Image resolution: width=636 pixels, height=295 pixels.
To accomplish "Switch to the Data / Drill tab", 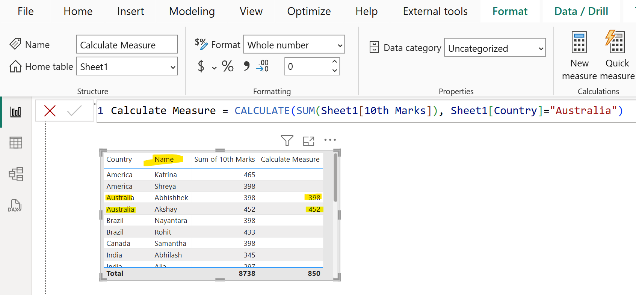I will click(581, 11).
